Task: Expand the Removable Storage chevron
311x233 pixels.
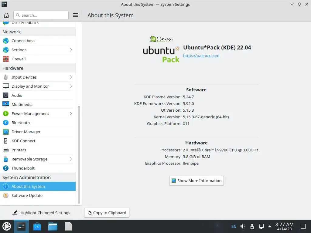Action: (71, 159)
